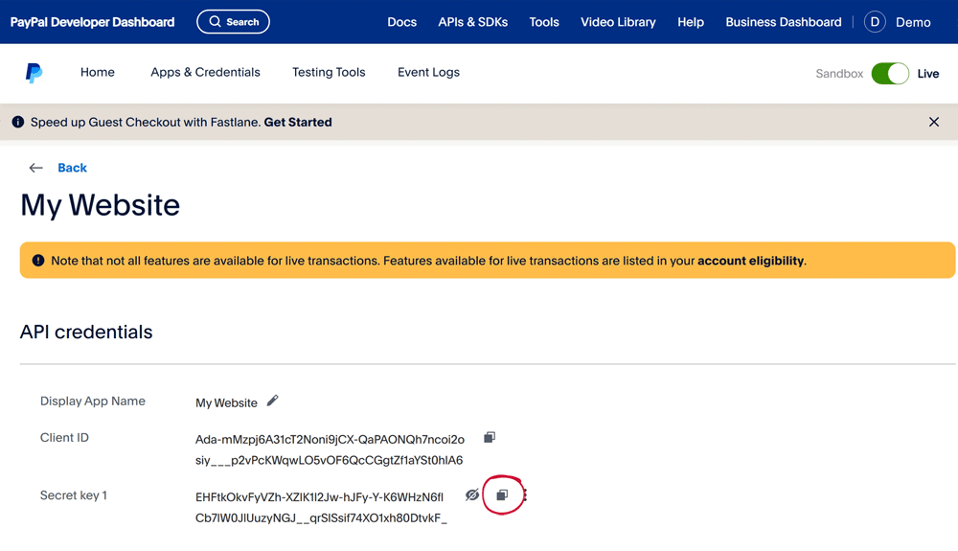This screenshot has height=551, width=958.
Task: Click the Get Started link
Action: coord(298,123)
